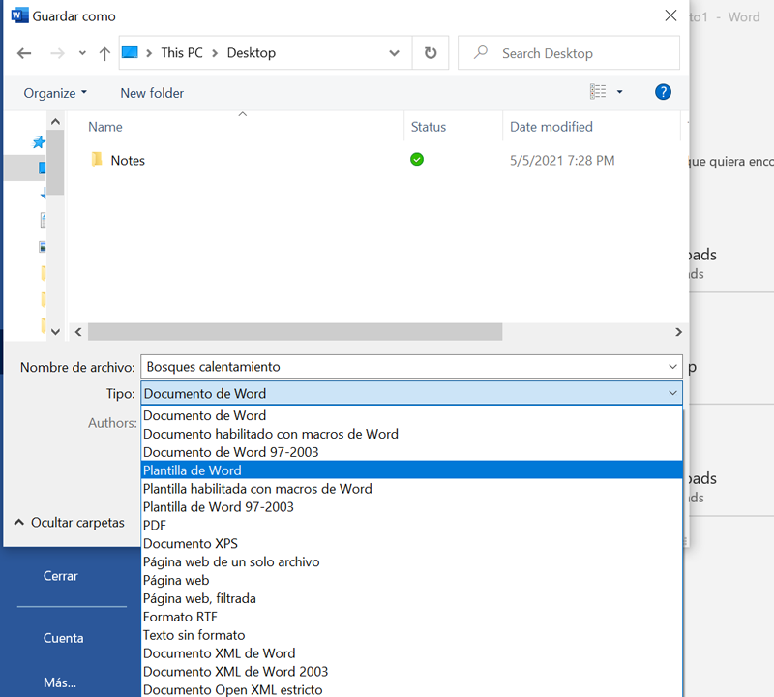Open Cuenta in Word backstage menu
Screen dimensions: 774x697
[63, 638]
